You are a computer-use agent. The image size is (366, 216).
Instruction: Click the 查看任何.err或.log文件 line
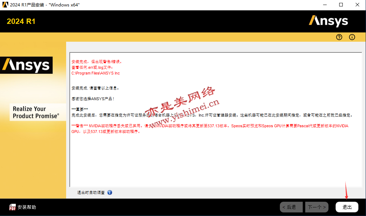(92, 67)
